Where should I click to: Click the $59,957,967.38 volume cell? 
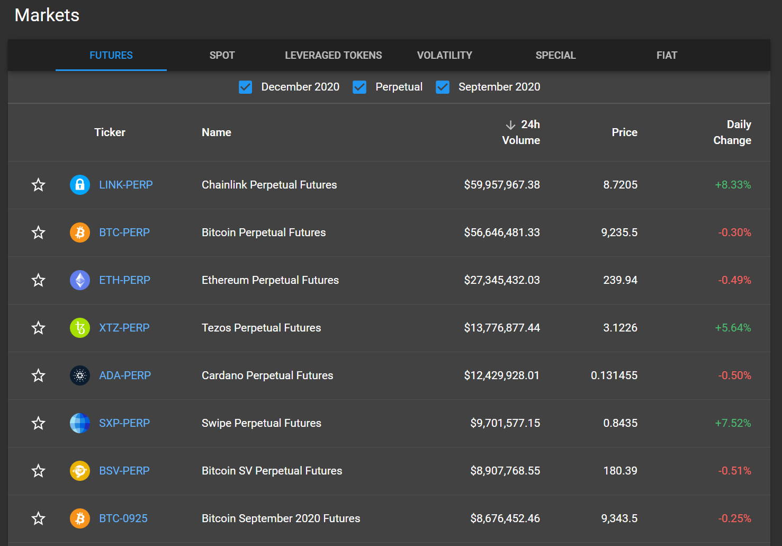click(x=502, y=185)
